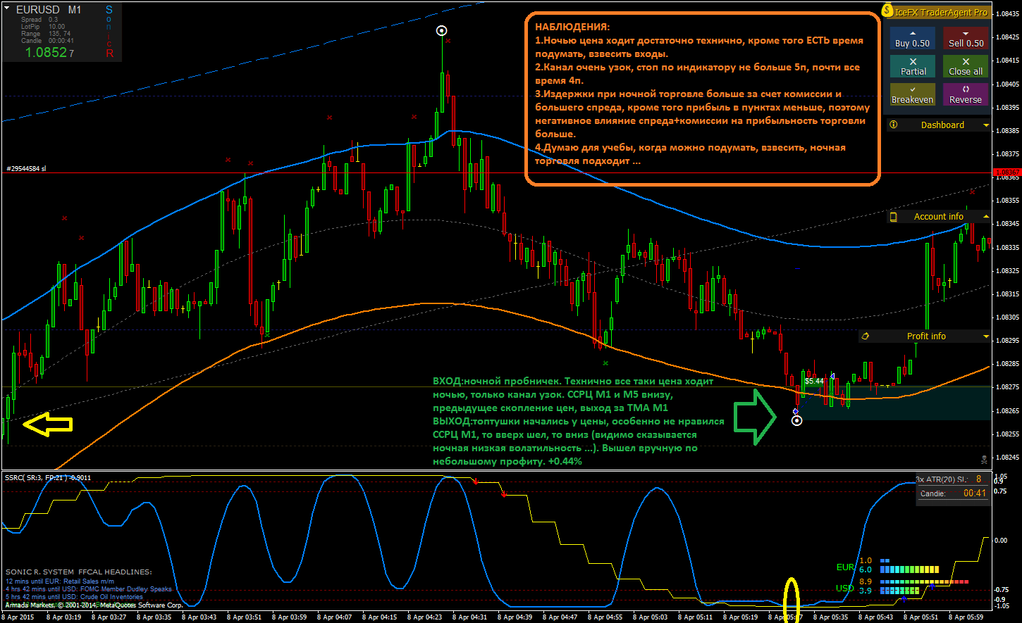The image size is (1022, 623).
Task: Click the 'Armada Markets' copyright text
Action: 94,605
